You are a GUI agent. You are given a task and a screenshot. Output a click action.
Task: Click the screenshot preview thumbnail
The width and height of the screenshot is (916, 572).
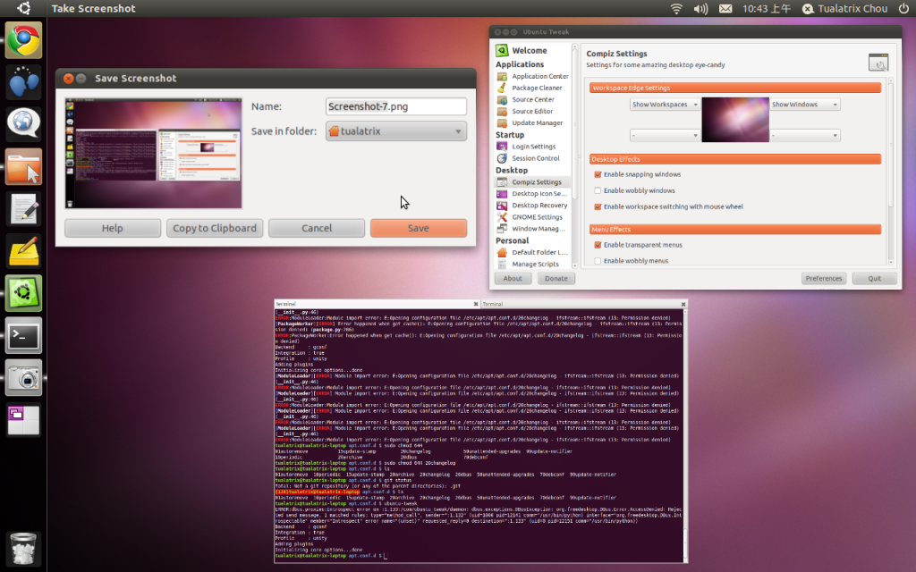[x=154, y=154]
